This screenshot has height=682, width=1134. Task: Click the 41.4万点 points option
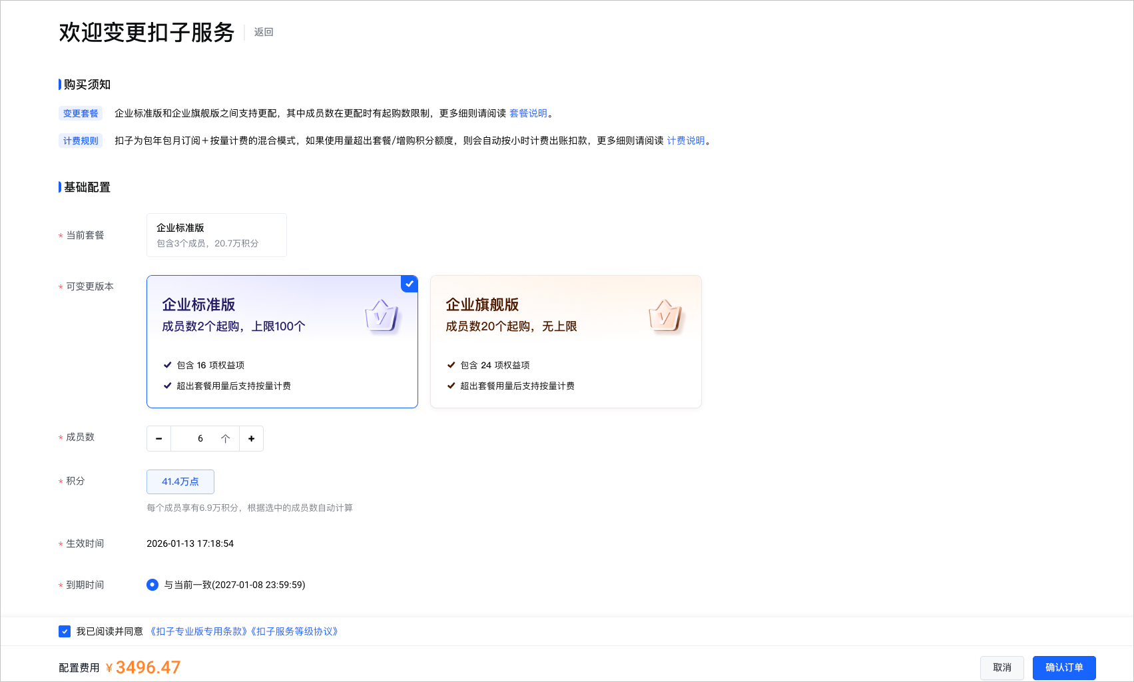[180, 482]
